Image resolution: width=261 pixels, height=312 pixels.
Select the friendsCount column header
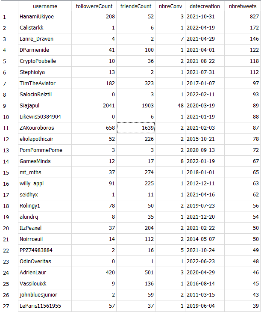point(136,6)
